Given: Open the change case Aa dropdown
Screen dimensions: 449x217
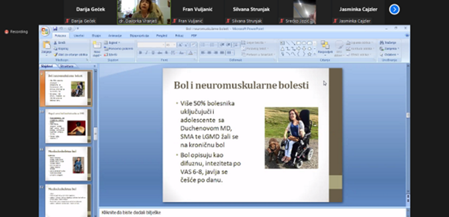Looking at the screenshot, I should (182, 53).
